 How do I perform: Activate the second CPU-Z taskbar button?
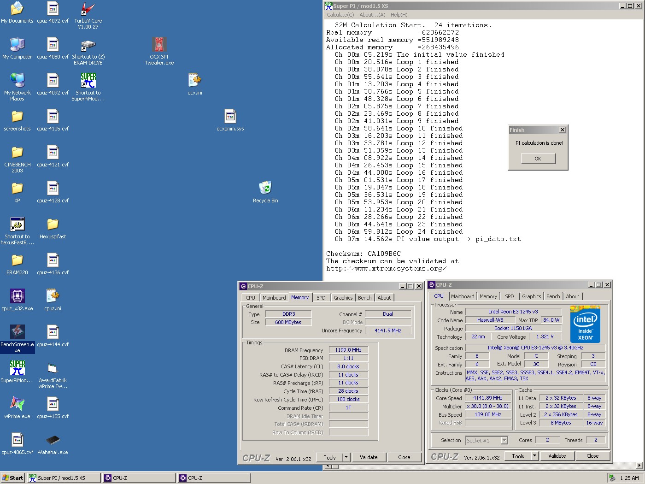pos(214,478)
